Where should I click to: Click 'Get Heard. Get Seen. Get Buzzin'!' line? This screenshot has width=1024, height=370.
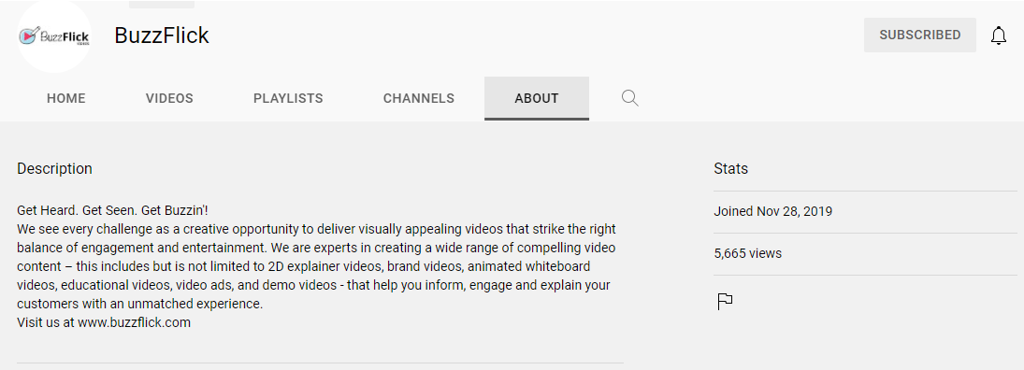click(x=112, y=211)
